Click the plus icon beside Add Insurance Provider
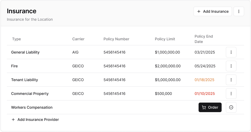 (x=13, y=120)
